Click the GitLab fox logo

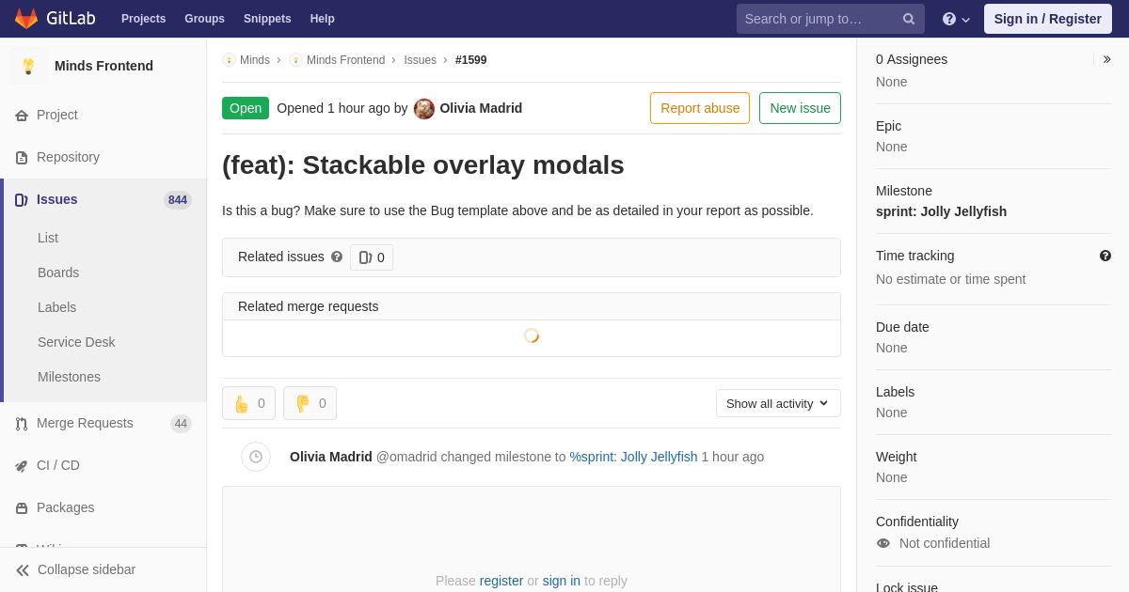pyautogui.click(x=26, y=19)
